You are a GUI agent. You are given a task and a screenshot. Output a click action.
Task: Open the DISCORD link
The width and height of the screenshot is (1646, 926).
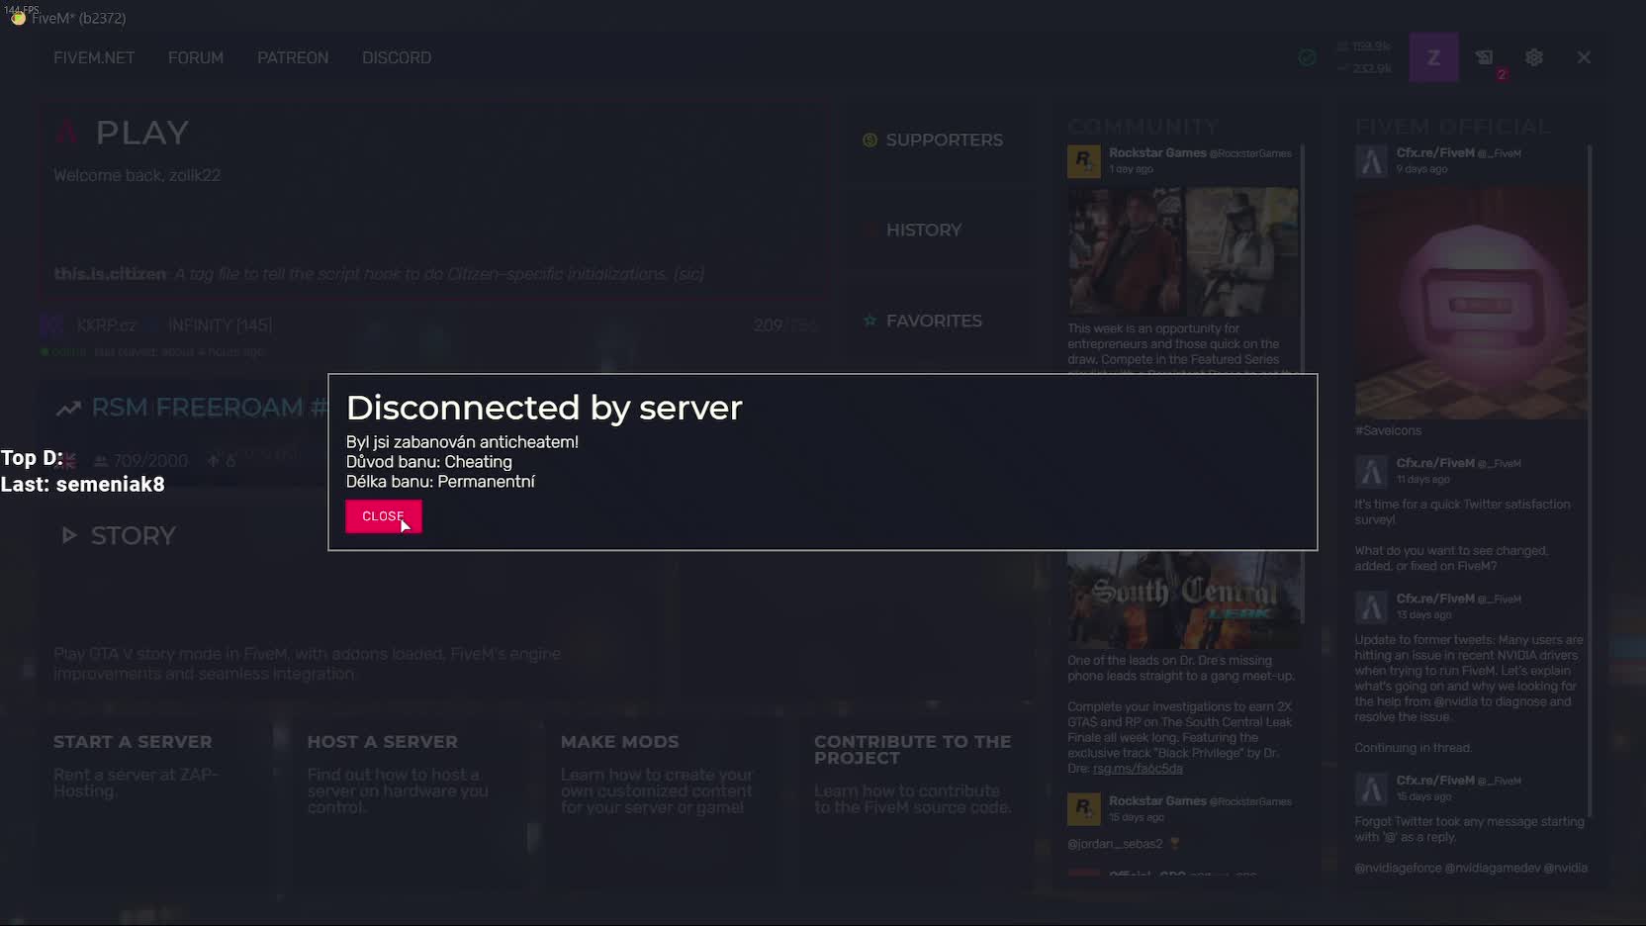click(397, 57)
